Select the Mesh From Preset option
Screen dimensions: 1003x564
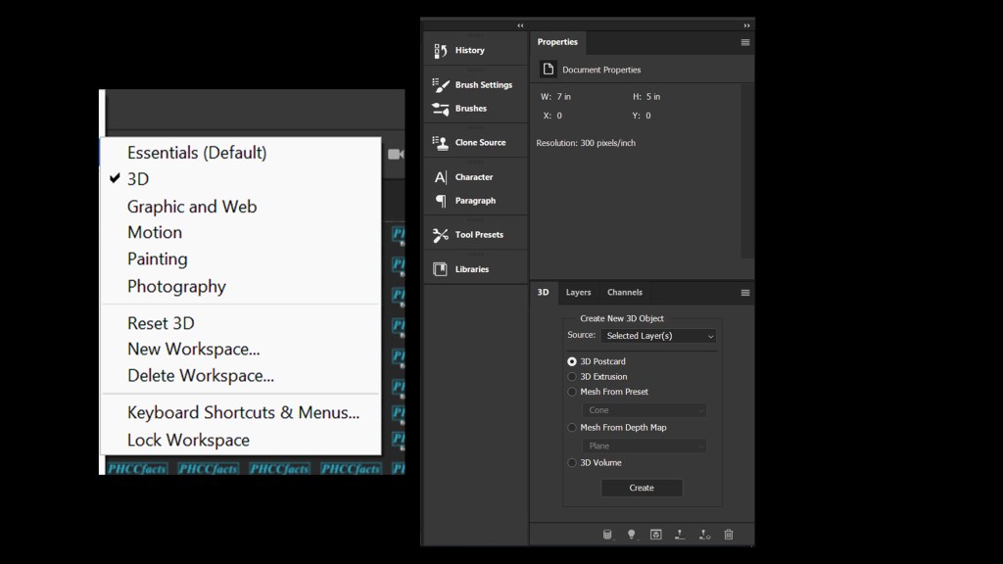572,392
